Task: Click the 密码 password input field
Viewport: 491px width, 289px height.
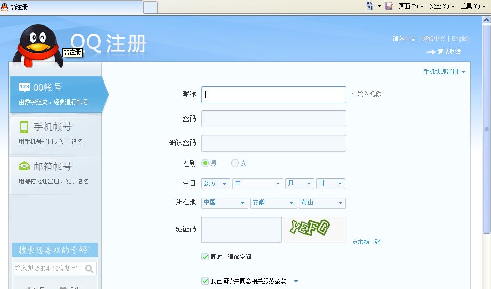Action: [x=274, y=119]
